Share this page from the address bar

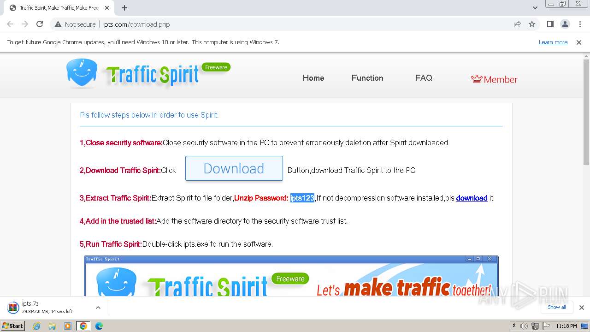(x=517, y=24)
